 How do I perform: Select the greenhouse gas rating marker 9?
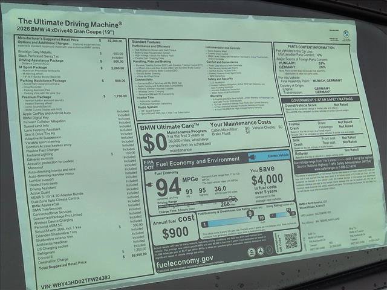(x=250, y=214)
